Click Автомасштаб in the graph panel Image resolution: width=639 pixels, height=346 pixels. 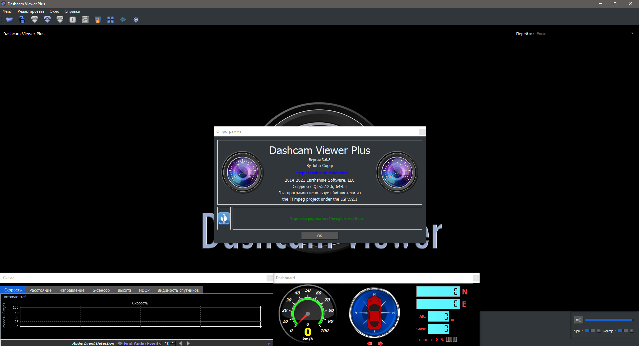[x=15, y=297]
